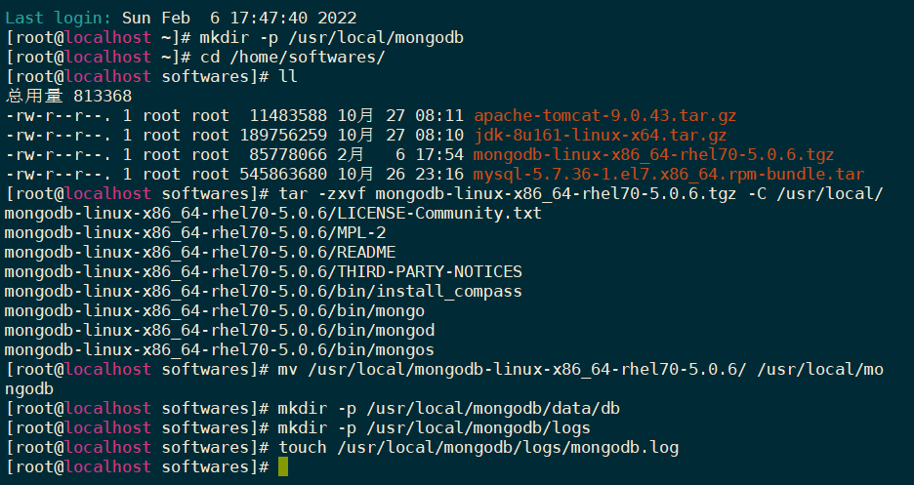Click the "ll" listing command

(288, 76)
